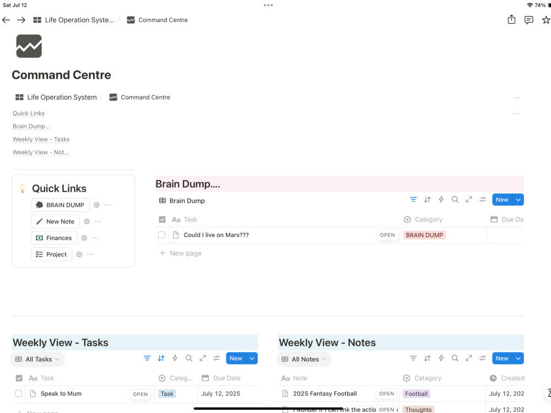Click the checkbox column header in Brain Dump
Image resolution: width=551 pixels, height=413 pixels.
162,220
